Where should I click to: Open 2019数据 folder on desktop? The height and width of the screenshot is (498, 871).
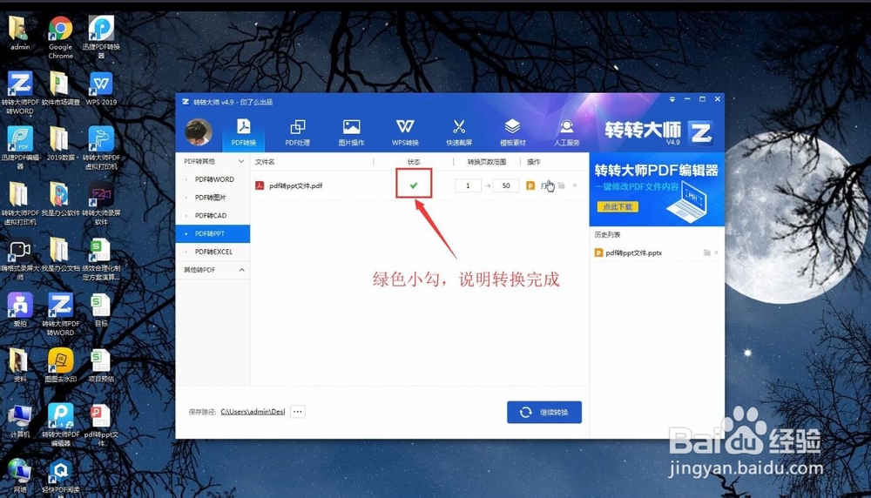(x=61, y=144)
